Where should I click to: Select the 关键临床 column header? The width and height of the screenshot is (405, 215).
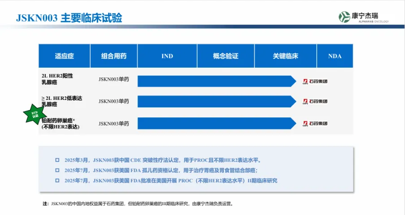[x=286, y=56]
